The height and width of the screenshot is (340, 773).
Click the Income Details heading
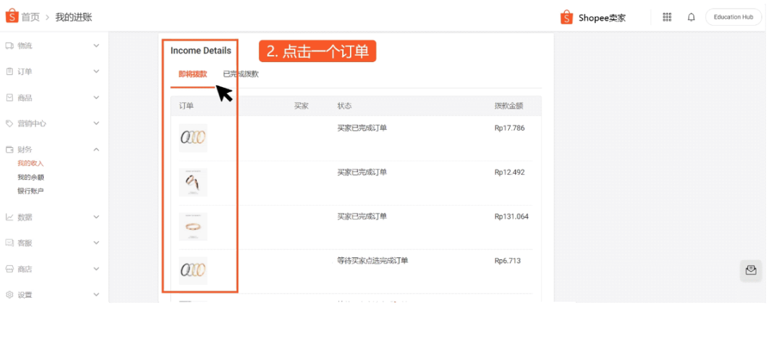click(x=200, y=50)
